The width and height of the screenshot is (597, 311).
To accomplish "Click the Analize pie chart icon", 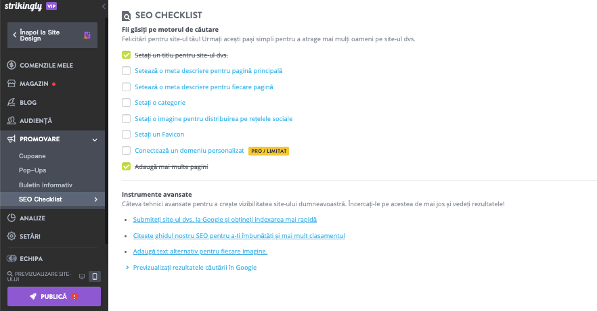I will coord(12,218).
